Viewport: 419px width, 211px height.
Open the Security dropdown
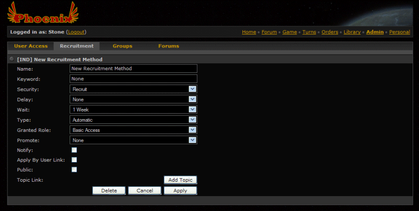point(133,89)
